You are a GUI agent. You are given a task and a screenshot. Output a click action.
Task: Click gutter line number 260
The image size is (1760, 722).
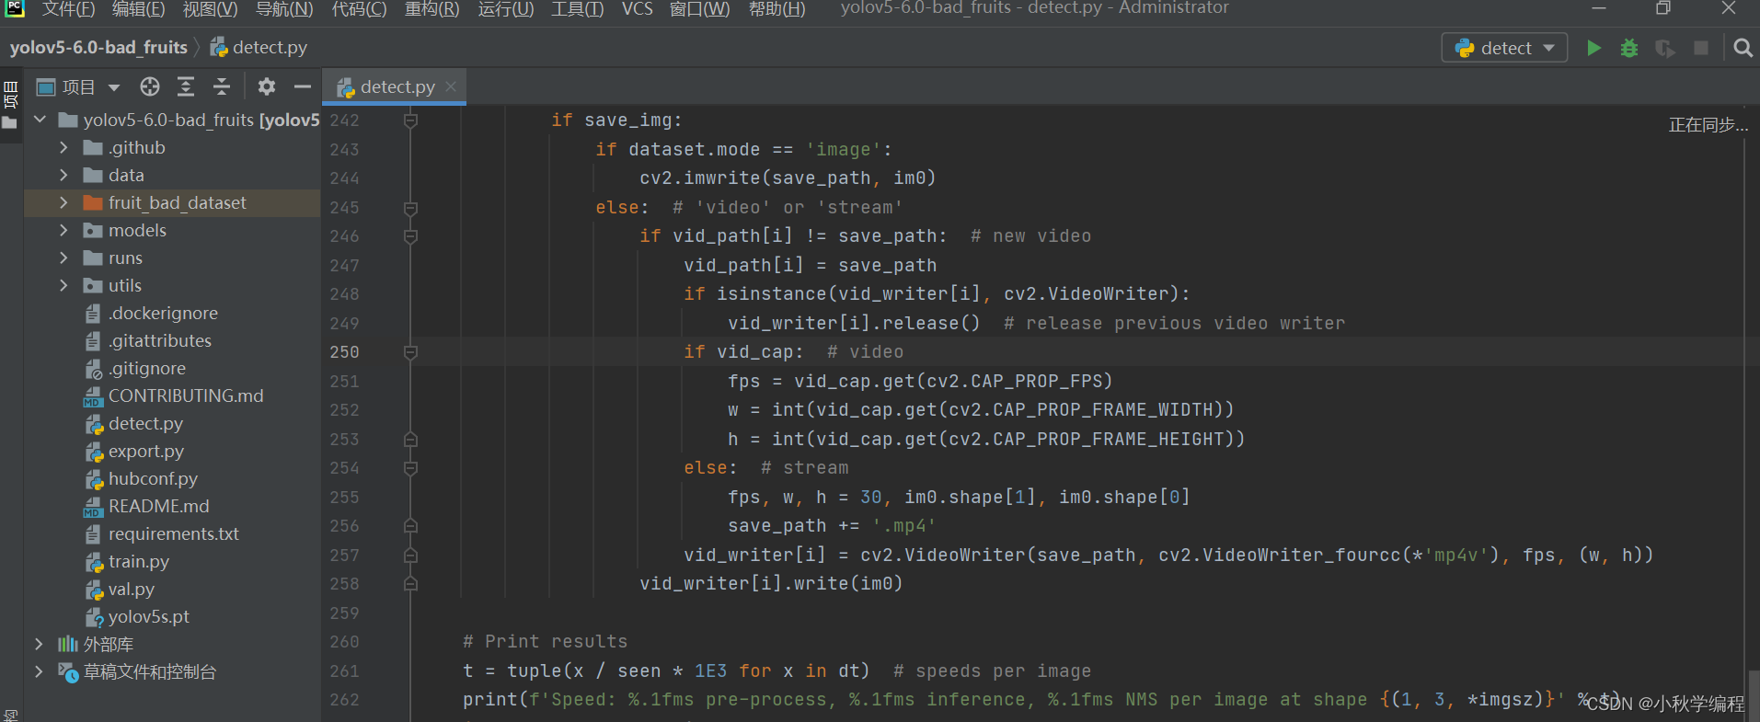(344, 642)
